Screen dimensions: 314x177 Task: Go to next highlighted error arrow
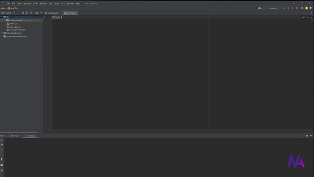point(311,17)
